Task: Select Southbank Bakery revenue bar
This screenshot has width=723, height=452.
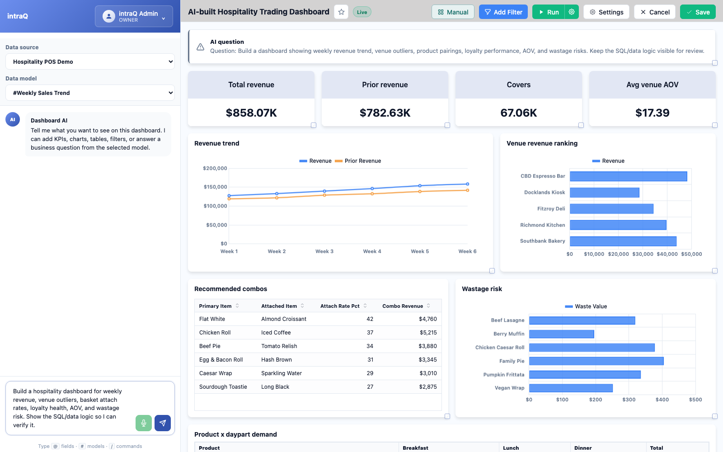Action: pos(623,241)
